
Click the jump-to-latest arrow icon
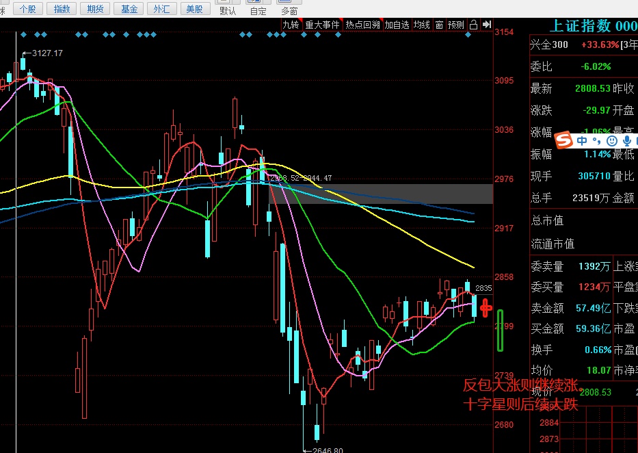pos(487,25)
